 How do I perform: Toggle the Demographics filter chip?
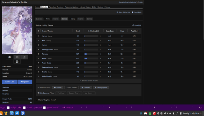(x=101, y=88)
